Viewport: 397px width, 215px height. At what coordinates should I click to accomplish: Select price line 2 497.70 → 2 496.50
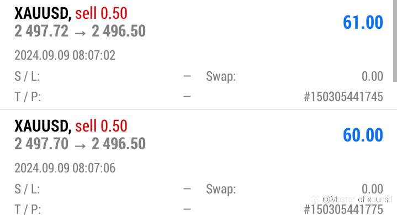tap(80, 144)
